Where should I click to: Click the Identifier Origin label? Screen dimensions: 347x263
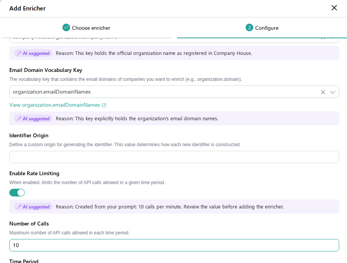tap(29, 135)
